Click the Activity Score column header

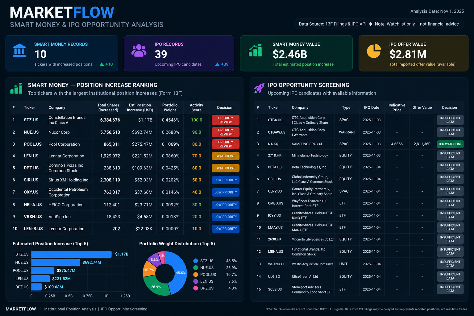pyautogui.click(x=196, y=107)
